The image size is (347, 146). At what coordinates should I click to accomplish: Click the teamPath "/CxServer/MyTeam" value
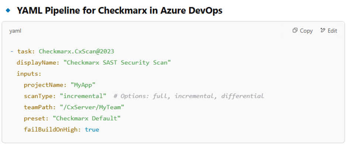(92, 107)
